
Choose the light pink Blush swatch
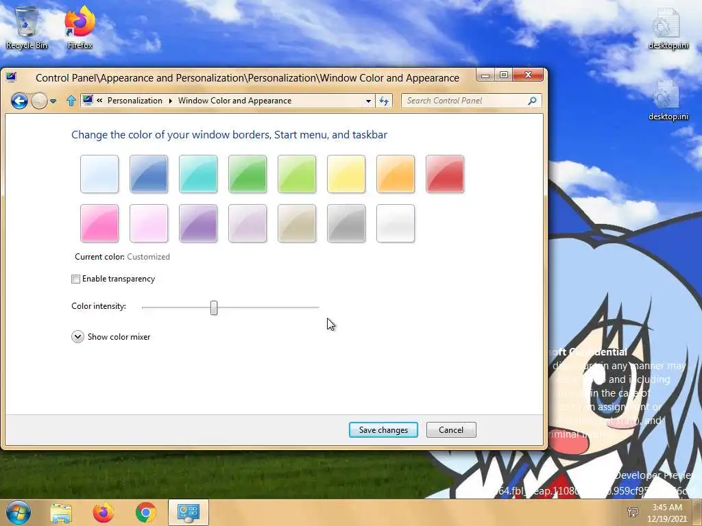[x=149, y=223]
